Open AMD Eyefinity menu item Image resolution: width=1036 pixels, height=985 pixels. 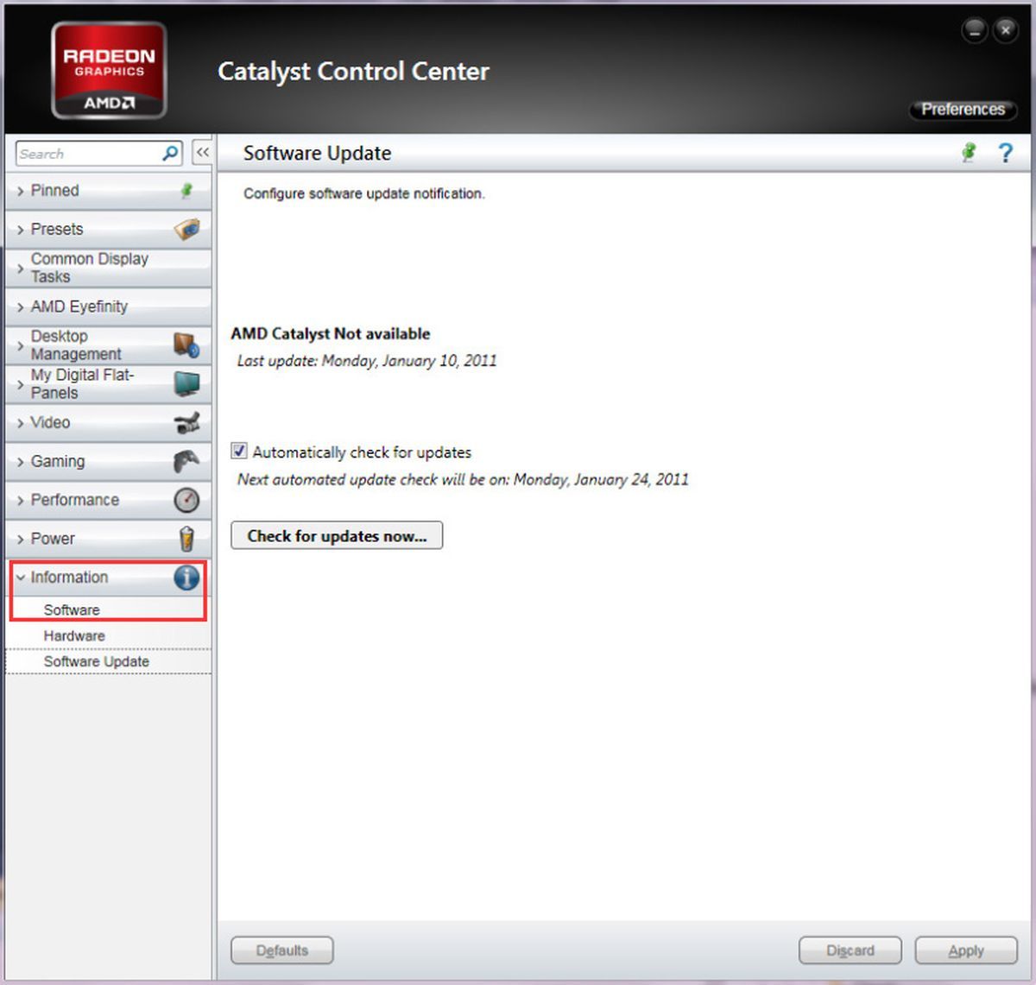(108, 306)
